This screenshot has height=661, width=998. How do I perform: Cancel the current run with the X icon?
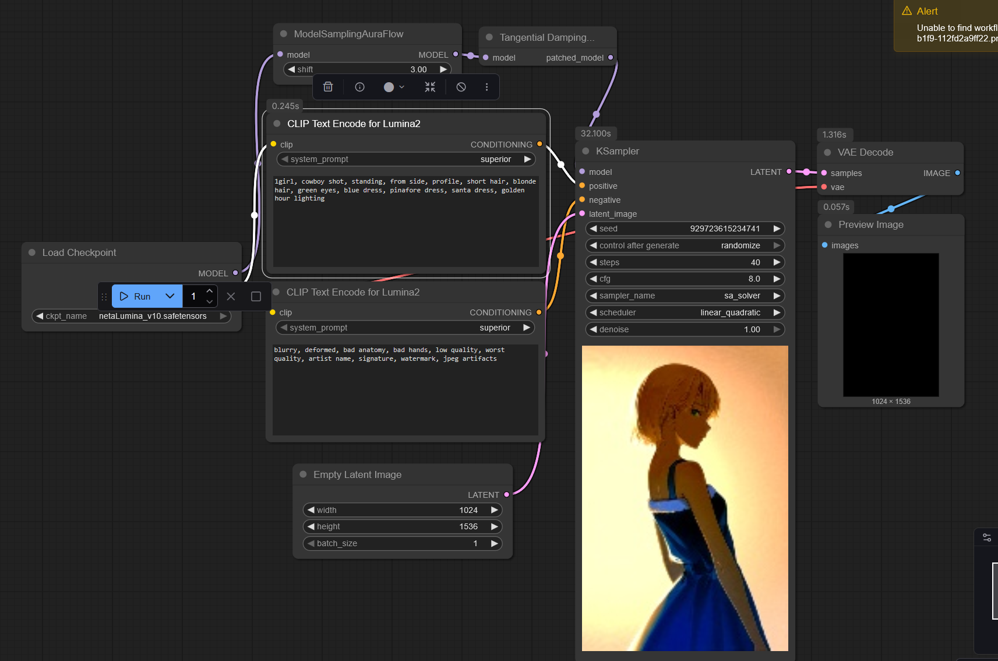[x=231, y=296]
